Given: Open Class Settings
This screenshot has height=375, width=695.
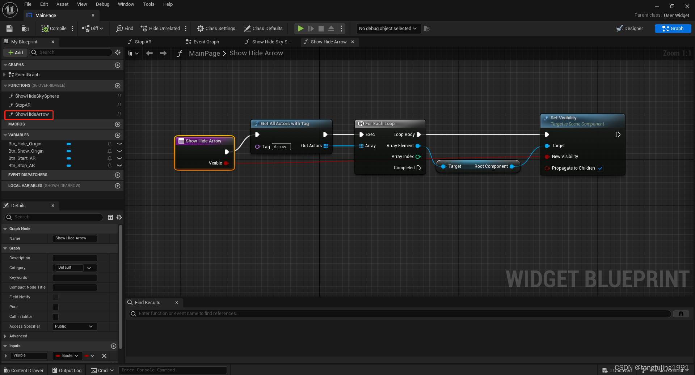Looking at the screenshot, I should click(216, 29).
